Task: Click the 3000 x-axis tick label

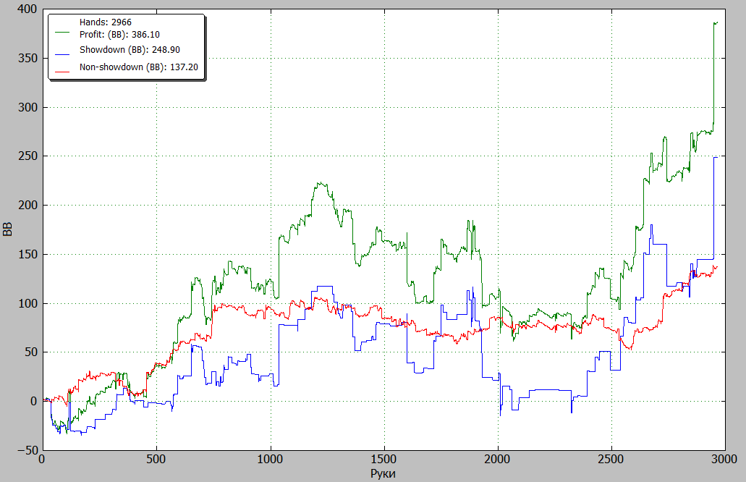Action: 724,459
